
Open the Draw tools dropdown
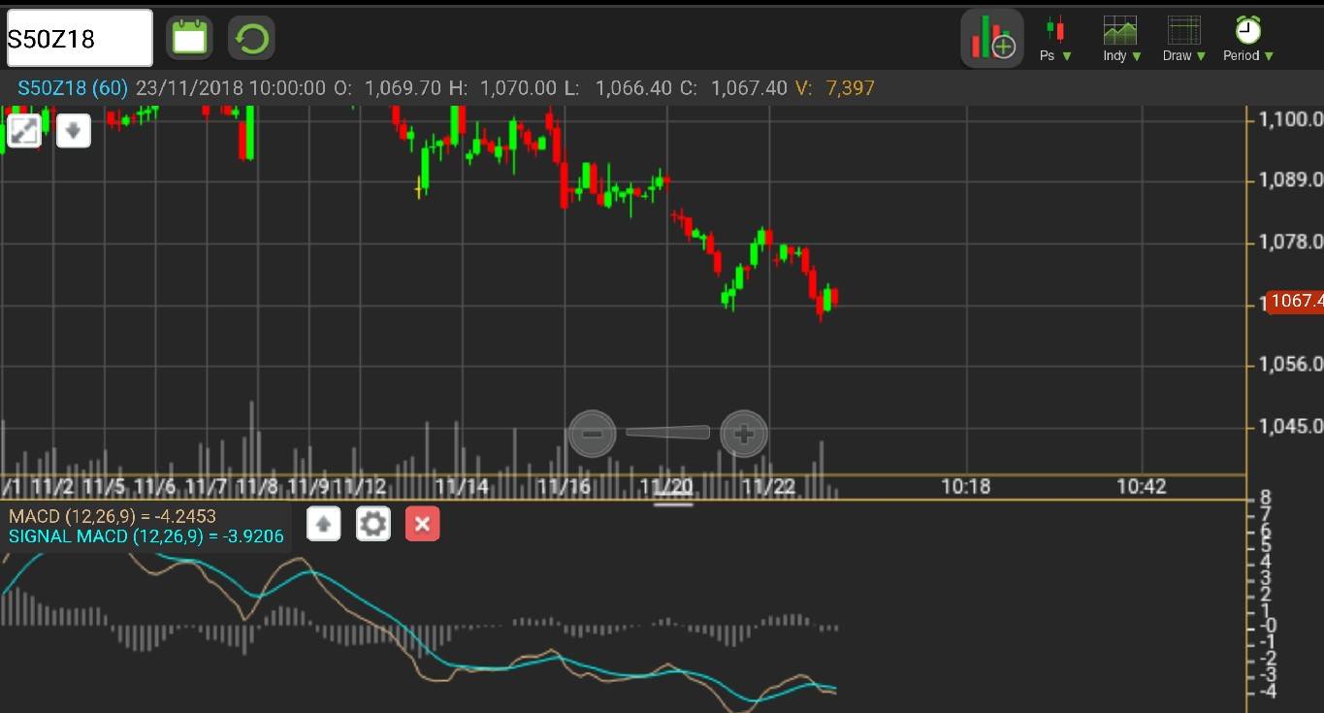point(1184,39)
